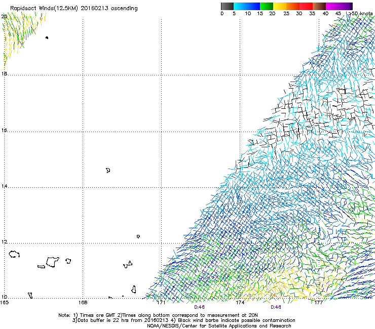Click the dark blue 10–15 knots legend swatch
The height and width of the screenshot is (329, 375).
pos(253,6)
